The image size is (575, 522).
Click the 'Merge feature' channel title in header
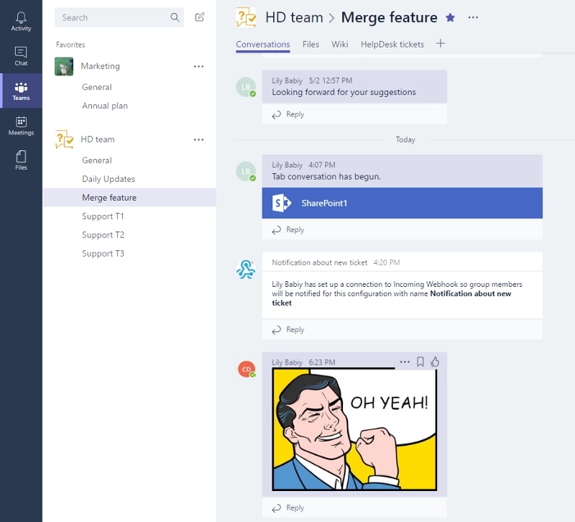pyautogui.click(x=389, y=17)
